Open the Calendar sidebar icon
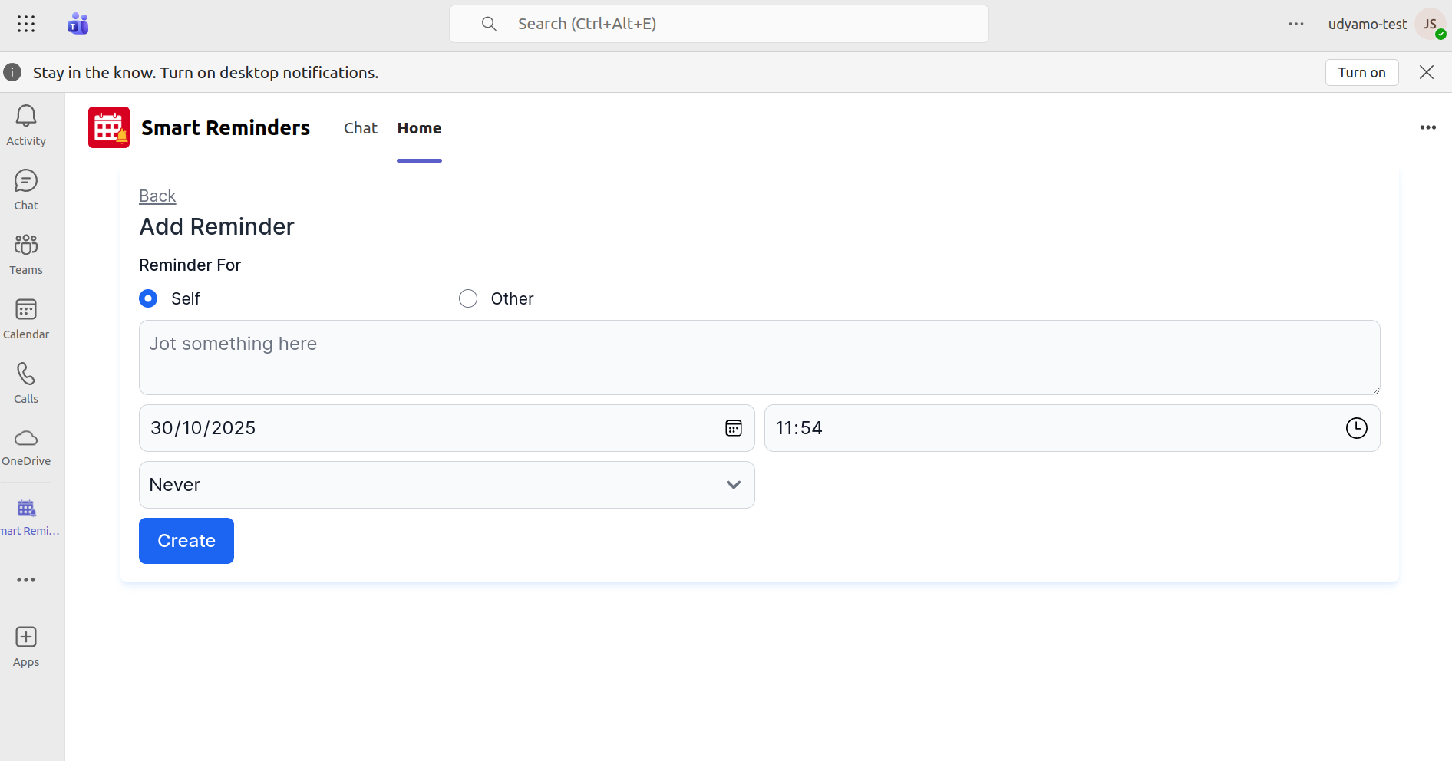The width and height of the screenshot is (1452, 761). point(26,310)
